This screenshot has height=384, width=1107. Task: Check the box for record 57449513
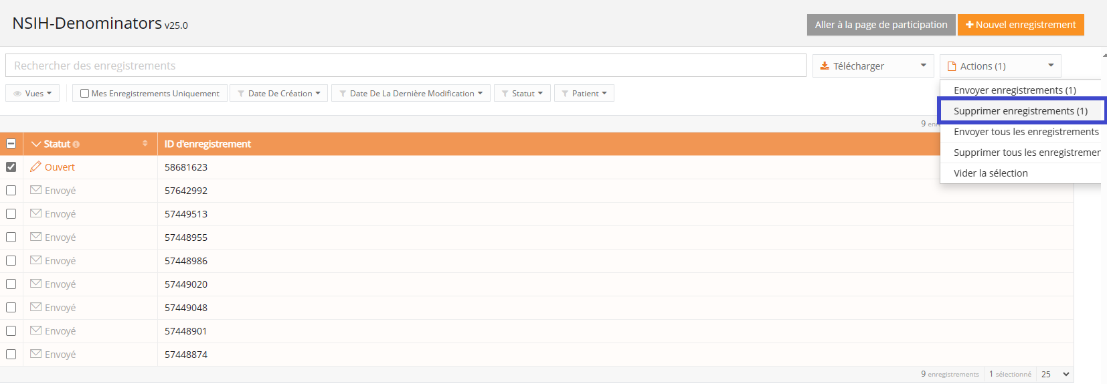[x=11, y=214]
